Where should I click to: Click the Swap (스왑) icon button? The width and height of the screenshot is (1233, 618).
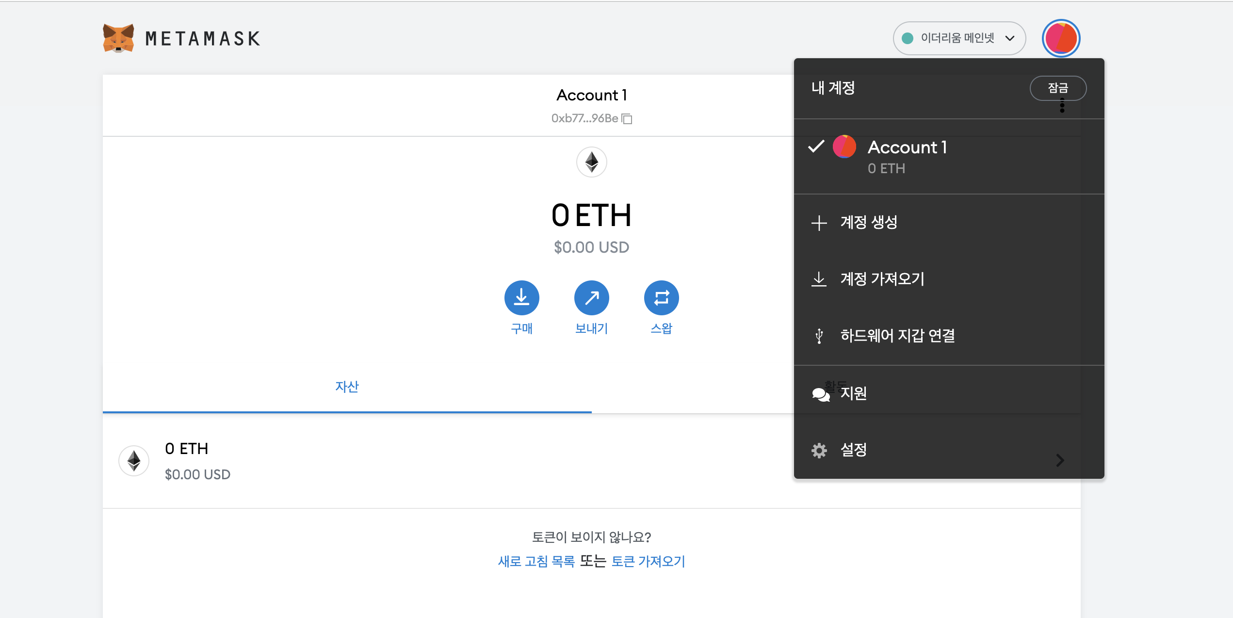[x=661, y=297]
